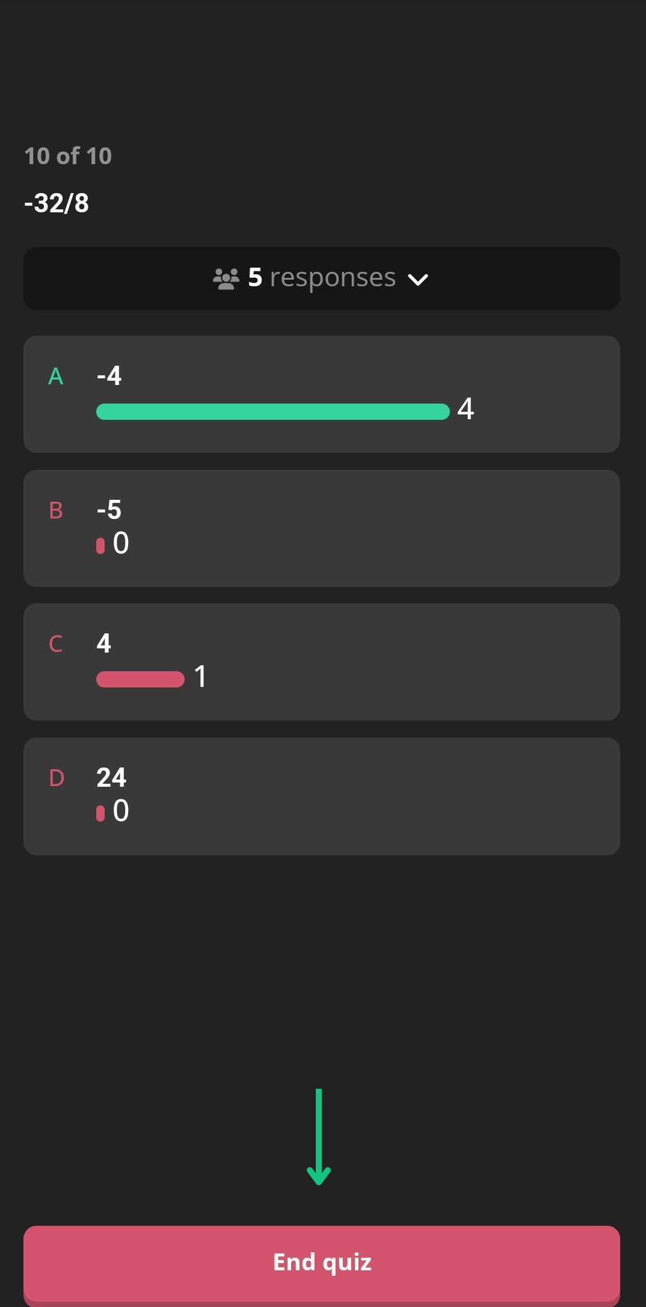The image size is (646, 1307).
Task: Open answer card B showing -5
Action: point(322,528)
